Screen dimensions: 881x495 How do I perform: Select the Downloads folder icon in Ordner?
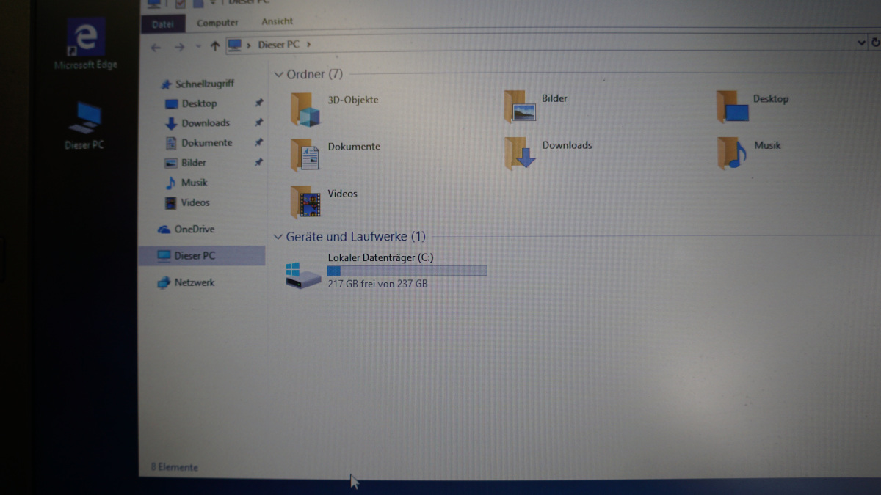[x=520, y=153]
